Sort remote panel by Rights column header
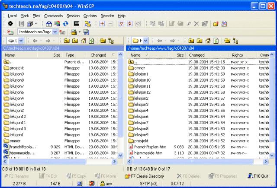 click(242, 55)
